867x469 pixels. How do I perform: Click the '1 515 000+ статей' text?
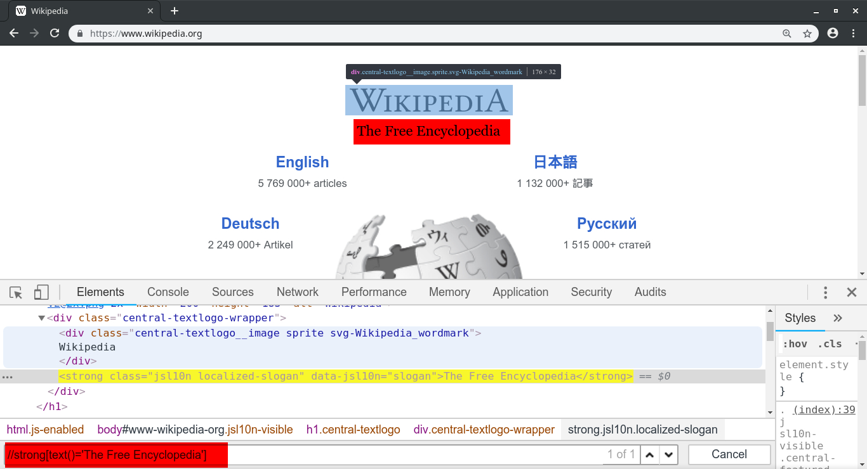click(607, 245)
